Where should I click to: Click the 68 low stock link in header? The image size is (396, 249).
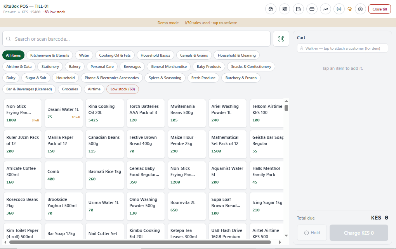click(x=55, y=12)
